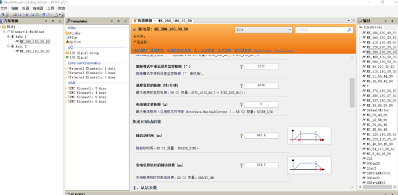
Task: Click the document export icon in toolbar
Action: pyautogui.click(x=56, y=15)
